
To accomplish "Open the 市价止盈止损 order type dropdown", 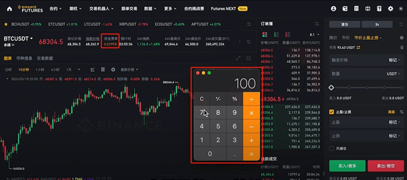I will click(368, 38).
